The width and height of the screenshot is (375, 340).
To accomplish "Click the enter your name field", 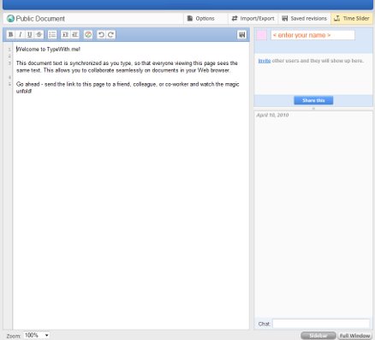I will (312, 35).
